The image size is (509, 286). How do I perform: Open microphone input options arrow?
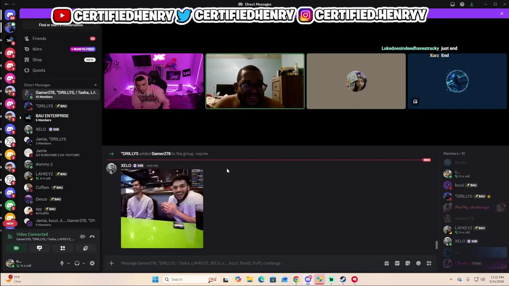[68, 263]
